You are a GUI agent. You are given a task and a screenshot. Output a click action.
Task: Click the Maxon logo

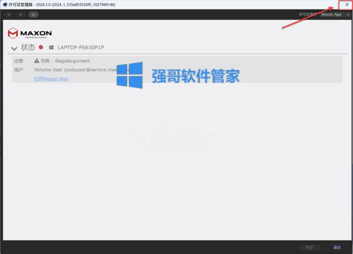pyautogui.click(x=30, y=33)
